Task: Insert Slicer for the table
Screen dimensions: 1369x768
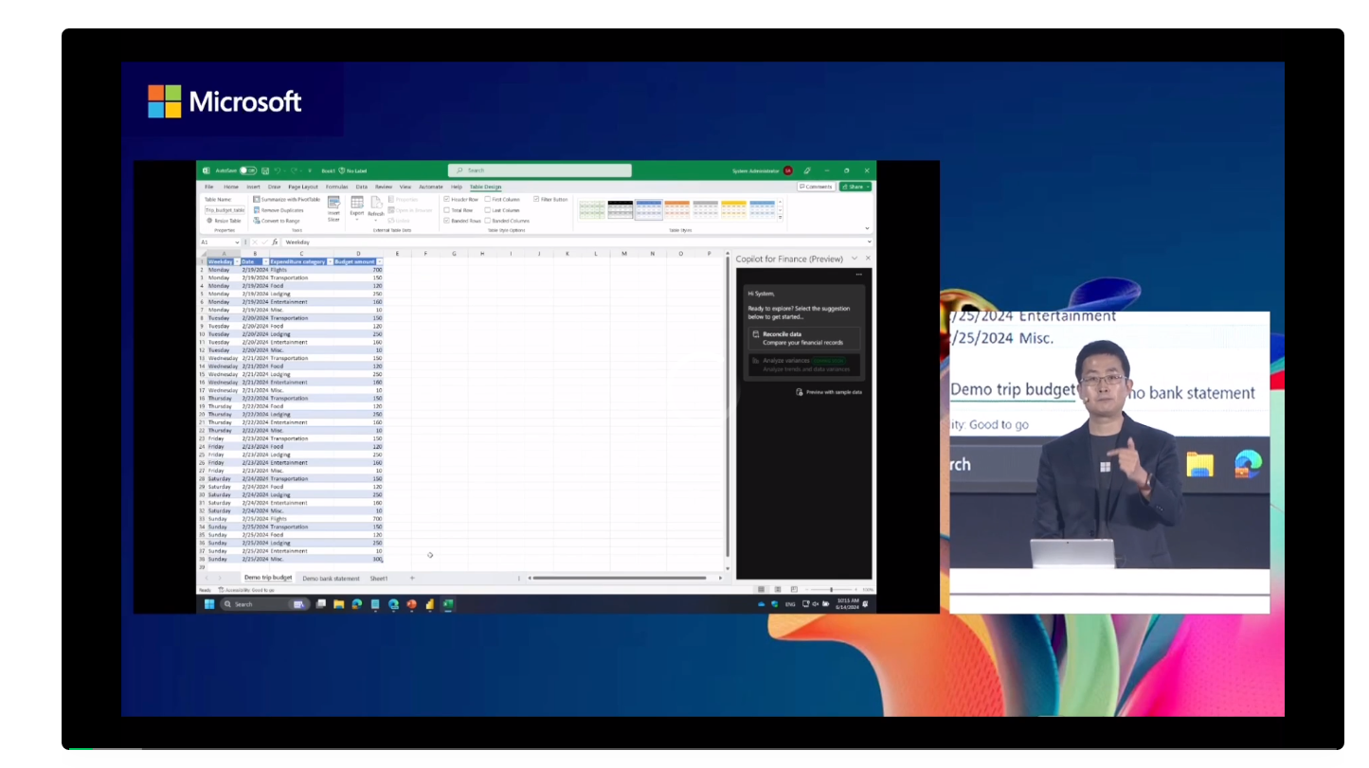Action: point(333,209)
